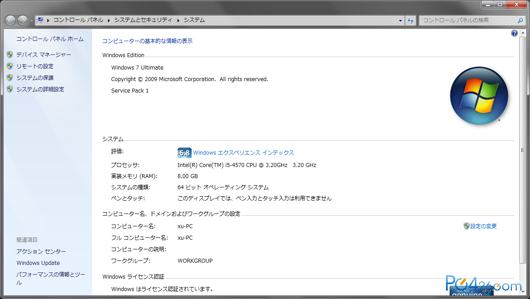
Task: Refresh the page with the refresh button
Action: 410,21
